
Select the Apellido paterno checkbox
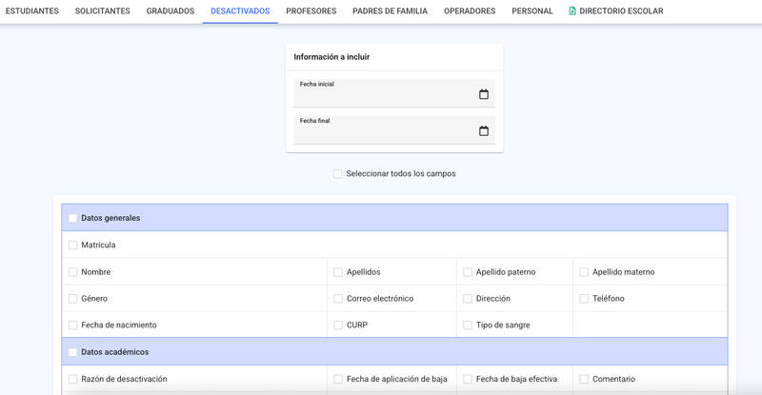click(x=468, y=272)
